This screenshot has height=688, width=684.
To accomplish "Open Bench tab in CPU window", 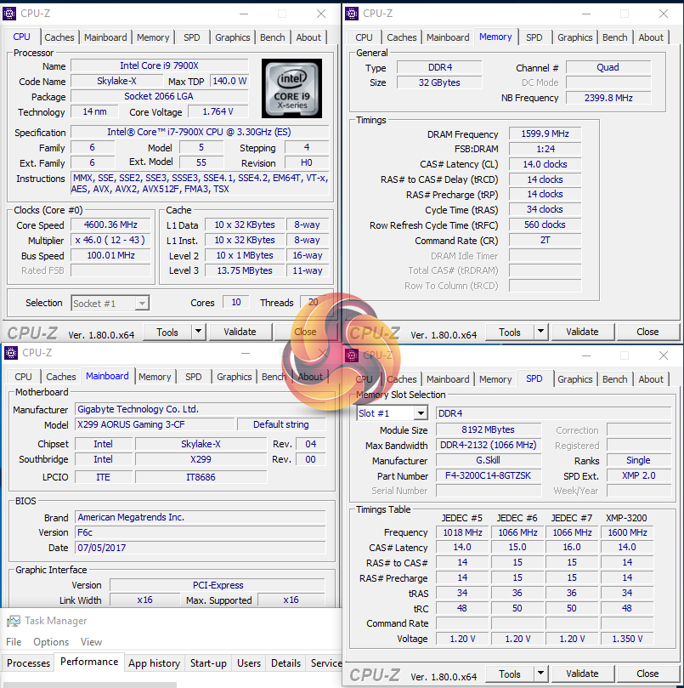I will pyautogui.click(x=272, y=37).
